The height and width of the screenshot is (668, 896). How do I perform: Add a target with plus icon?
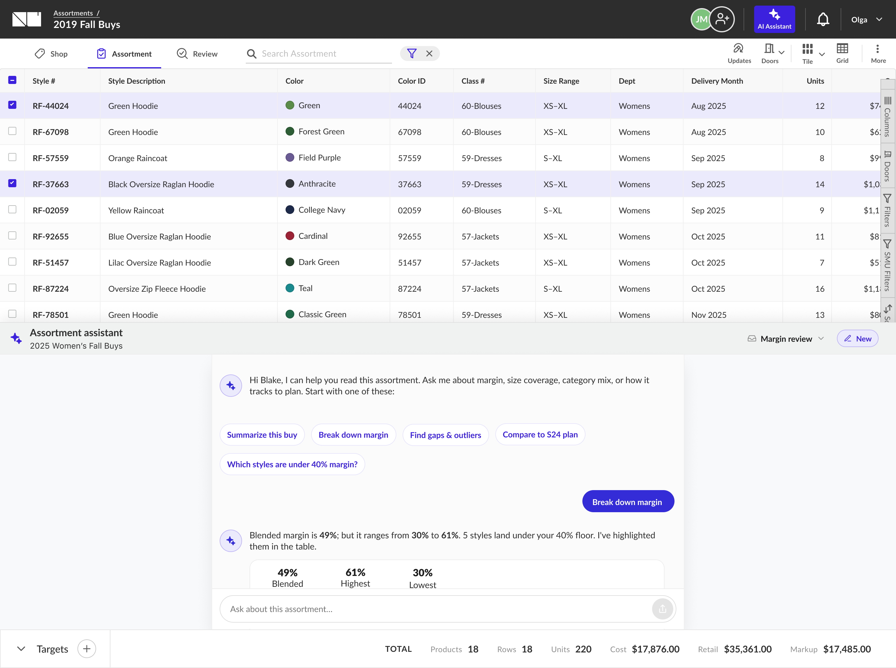(86, 649)
